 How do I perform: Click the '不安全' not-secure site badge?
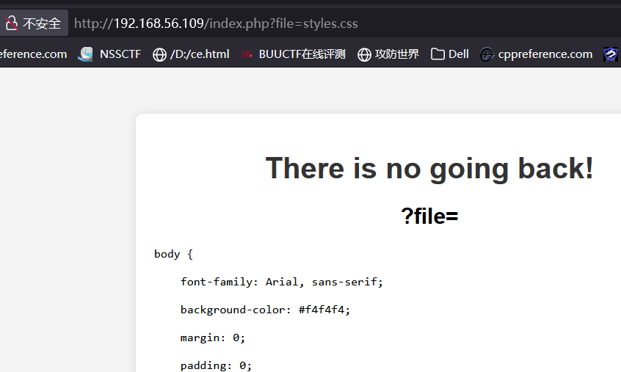click(x=33, y=23)
